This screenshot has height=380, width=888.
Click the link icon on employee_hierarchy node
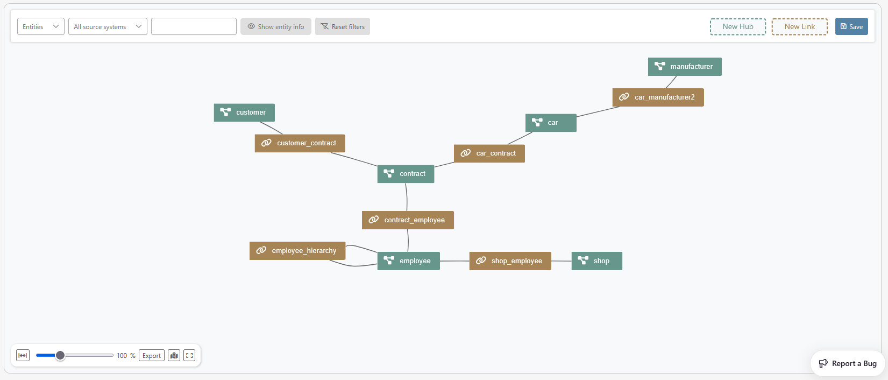(x=261, y=250)
